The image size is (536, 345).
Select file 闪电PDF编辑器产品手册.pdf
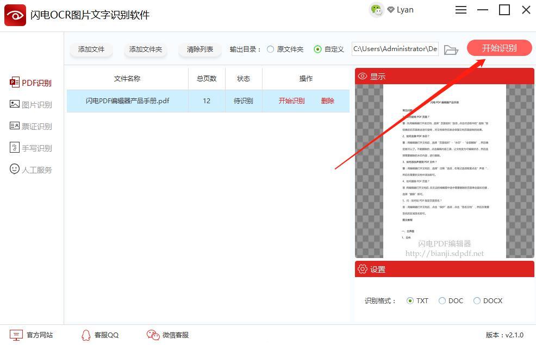pyautogui.click(x=128, y=101)
